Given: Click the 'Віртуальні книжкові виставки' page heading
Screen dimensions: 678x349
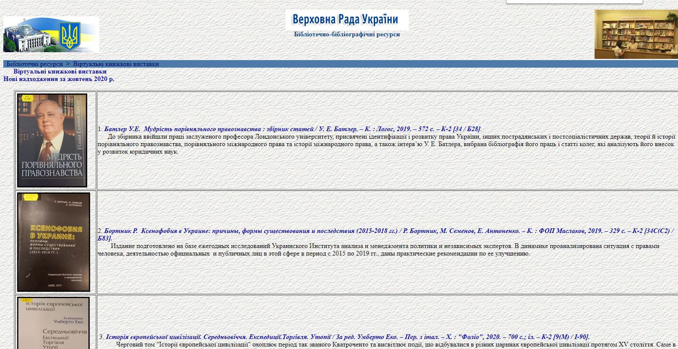Looking at the screenshot, I should pos(60,71).
